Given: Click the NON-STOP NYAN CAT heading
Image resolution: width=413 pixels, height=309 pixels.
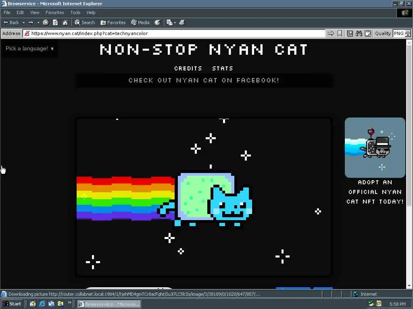Looking at the screenshot, I should [204, 49].
